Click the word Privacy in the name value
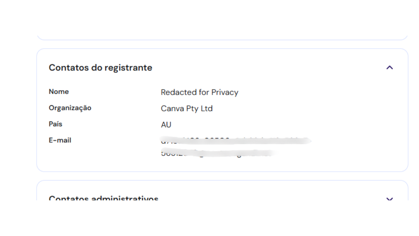 point(225,92)
